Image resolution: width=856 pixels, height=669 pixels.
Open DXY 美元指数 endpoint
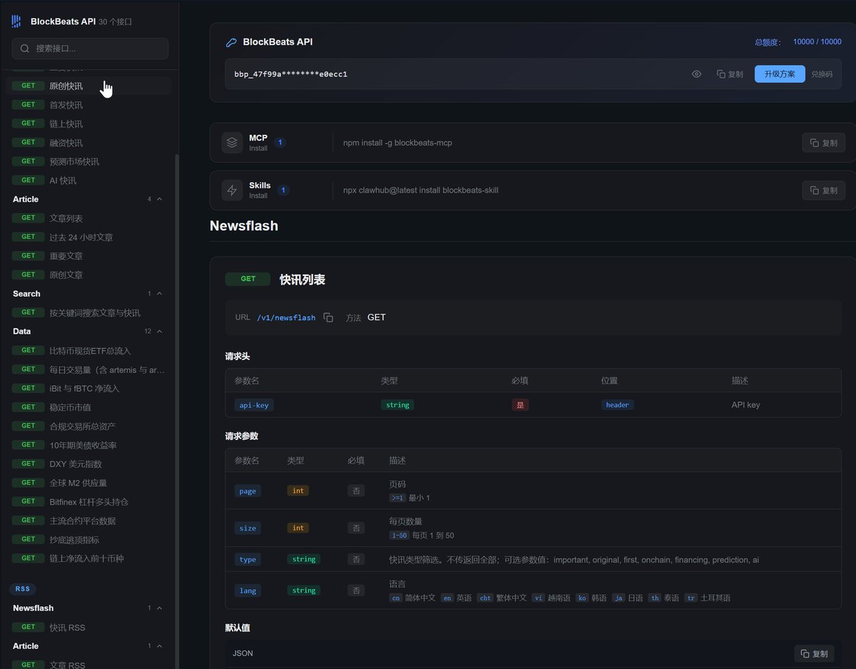point(88,464)
